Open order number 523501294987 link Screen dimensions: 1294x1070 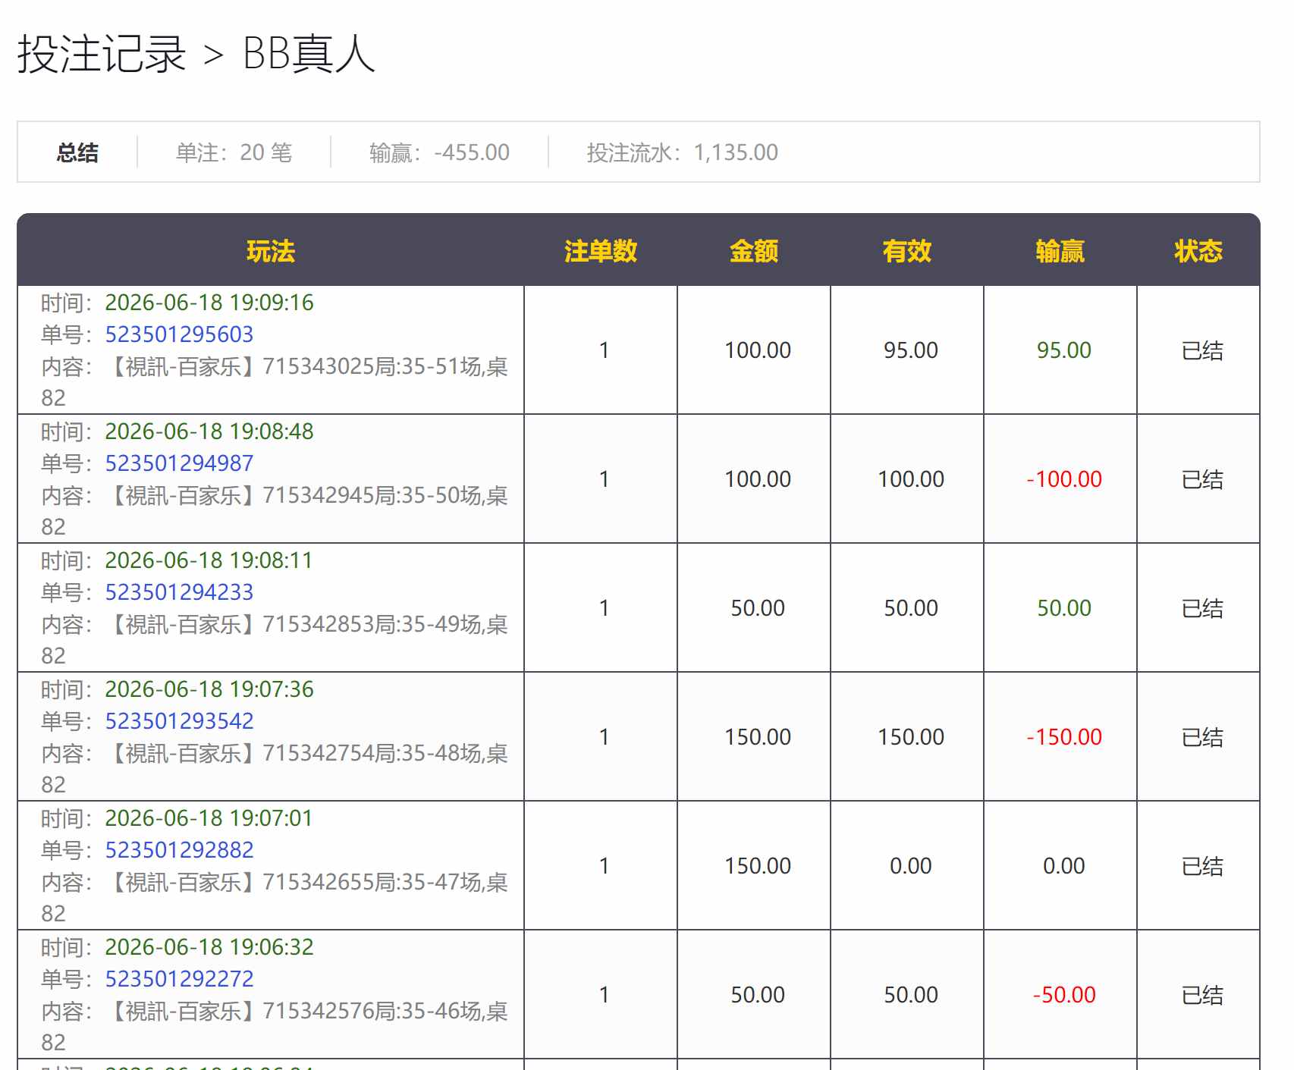pos(179,463)
